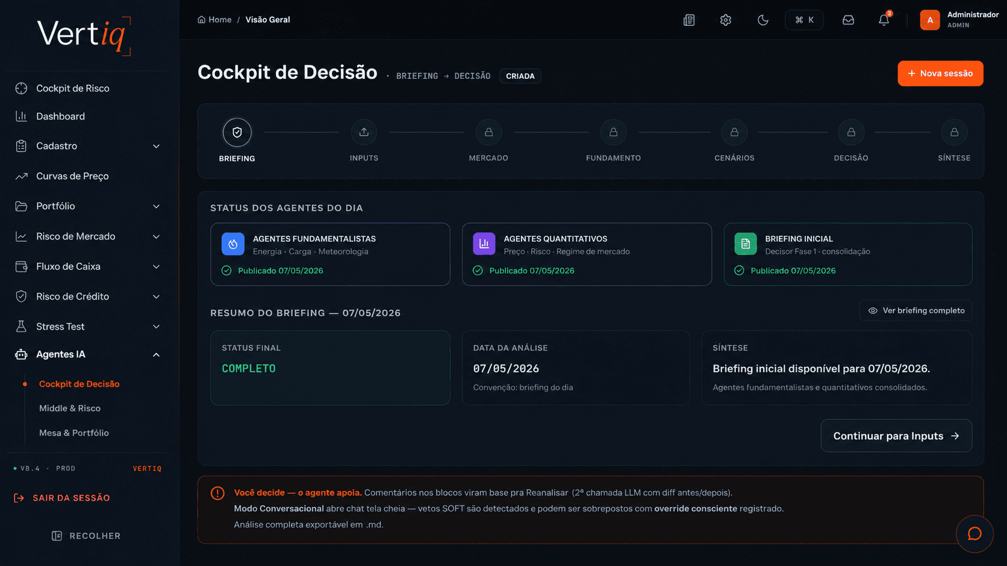
Task: Click the Home breadcrumb link
Action: [214, 20]
